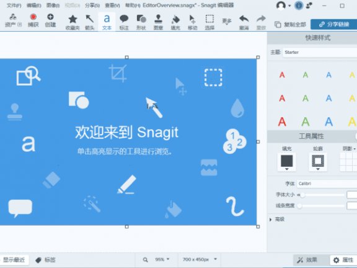Click the red 捕获 capture button
The height and width of the screenshot is (268, 357).
pyautogui.click(x=33, y=20)
